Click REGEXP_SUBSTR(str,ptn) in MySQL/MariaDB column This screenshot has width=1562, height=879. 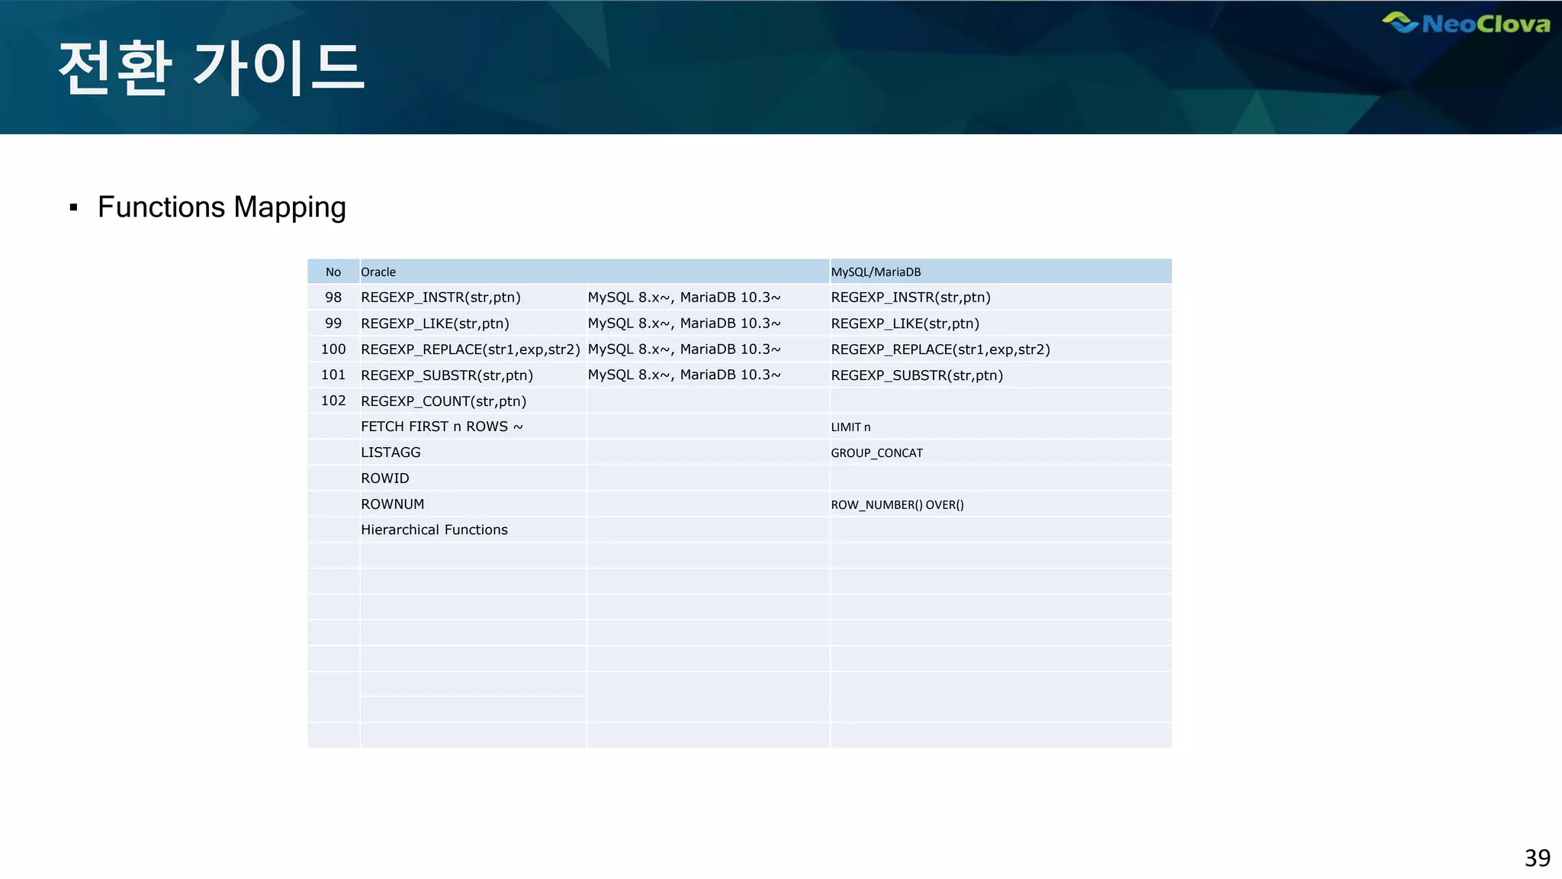pos(917,375)
